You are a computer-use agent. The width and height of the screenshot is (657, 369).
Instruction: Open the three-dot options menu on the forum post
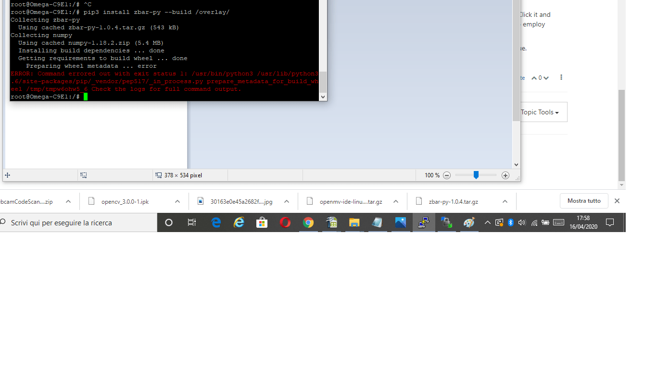[561, 77]
